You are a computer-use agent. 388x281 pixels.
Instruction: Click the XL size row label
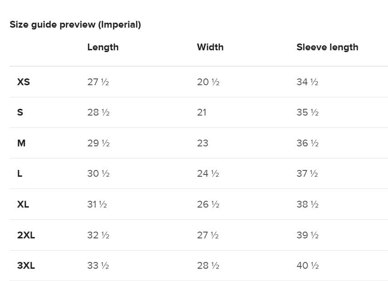[23, 204]
